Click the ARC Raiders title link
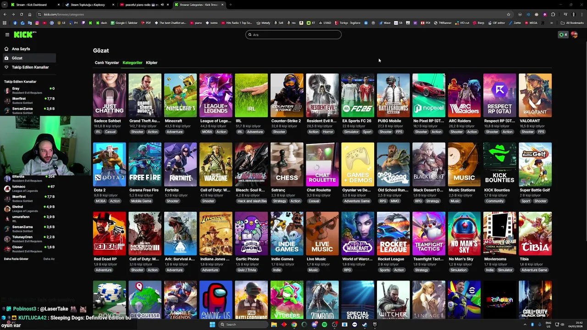The image size is (587, 330). click(x=460, y=121)
